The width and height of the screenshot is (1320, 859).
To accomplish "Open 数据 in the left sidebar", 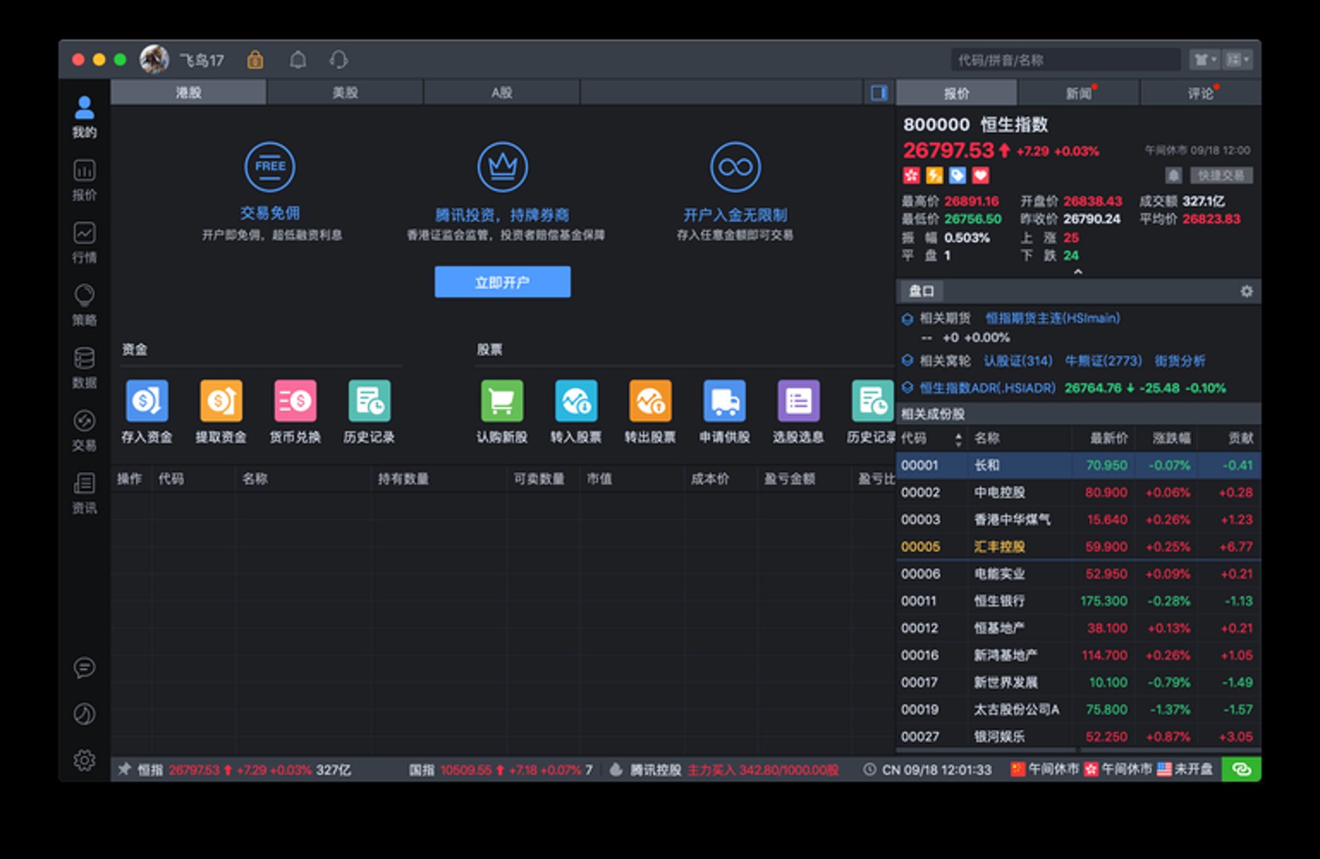I will [85, 368].
